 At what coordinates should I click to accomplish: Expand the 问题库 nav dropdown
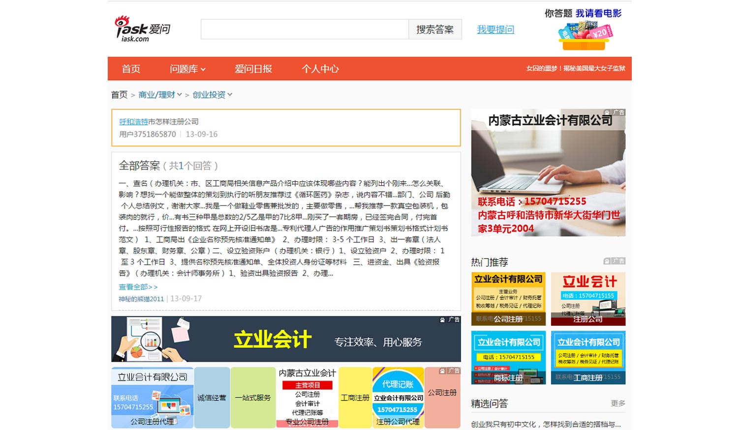pyautogui.click(x=187, y=69)
